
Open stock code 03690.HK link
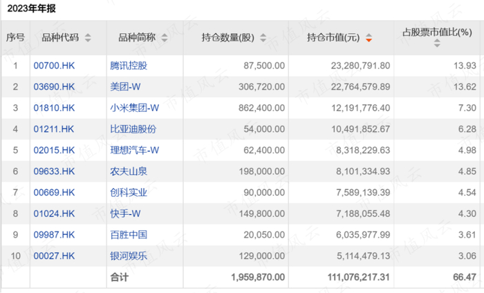click(54, 86)
